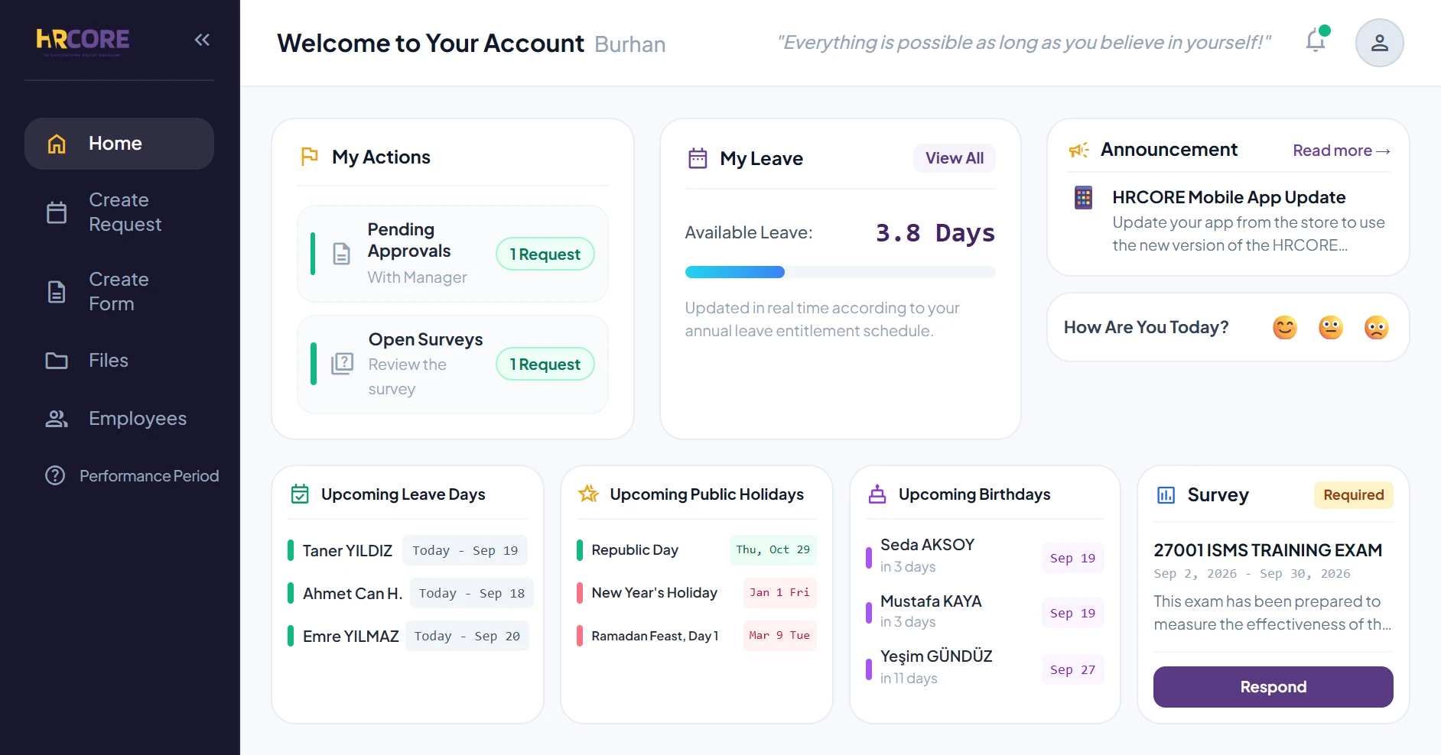Image resolution: width=1441 pixels, height=755 pixels.
Task: Click the Jan 1 Fri date badge
Action: [x=779, y=592]
